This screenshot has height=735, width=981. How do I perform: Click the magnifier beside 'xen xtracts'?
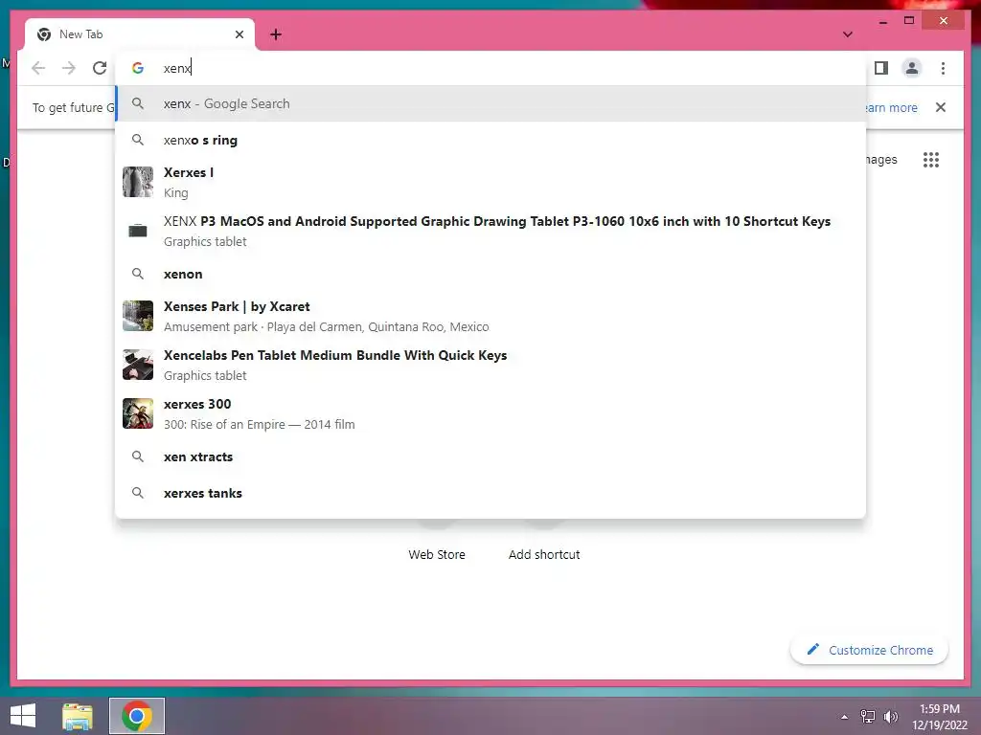click(138, 457)
